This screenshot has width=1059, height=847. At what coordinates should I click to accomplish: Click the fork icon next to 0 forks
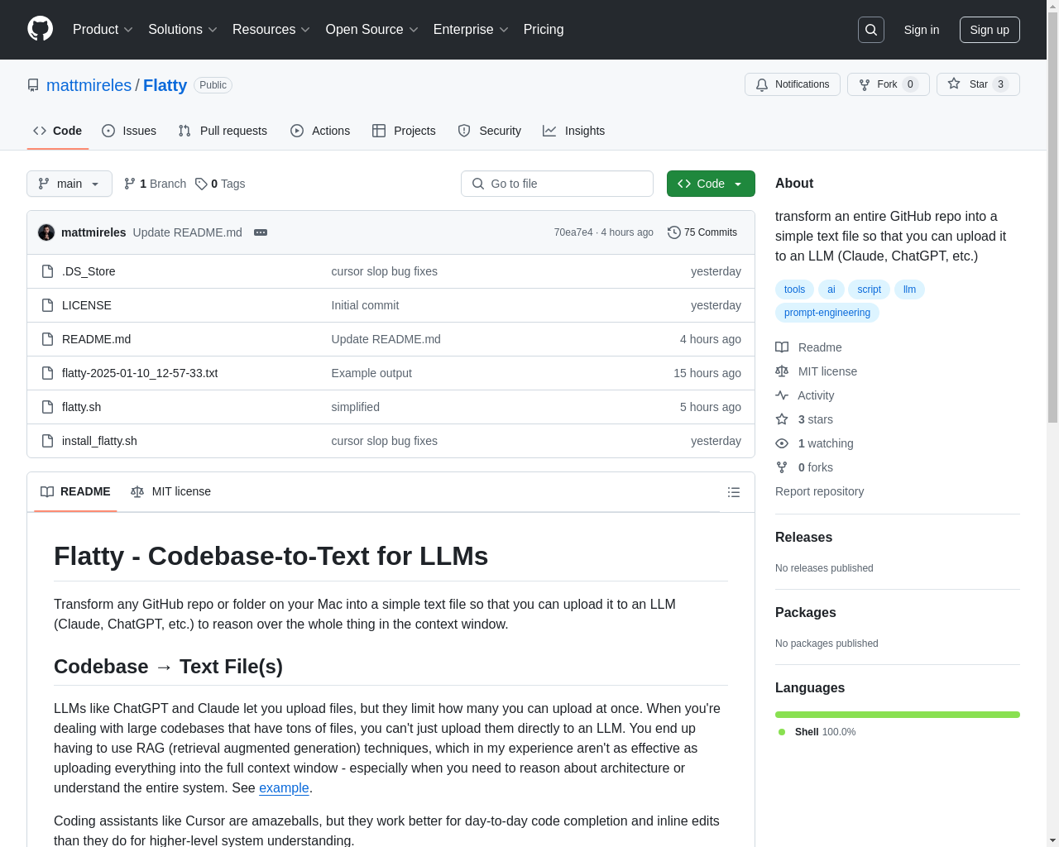click(782, 467)
